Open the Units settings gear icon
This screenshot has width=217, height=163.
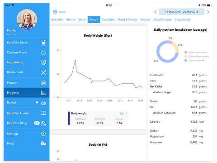coord(55,12)
